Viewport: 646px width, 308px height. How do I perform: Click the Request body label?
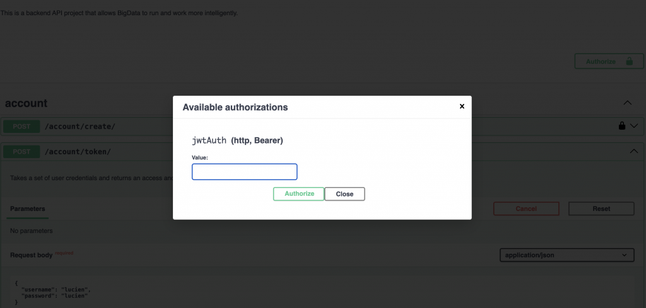pos(32,255)
